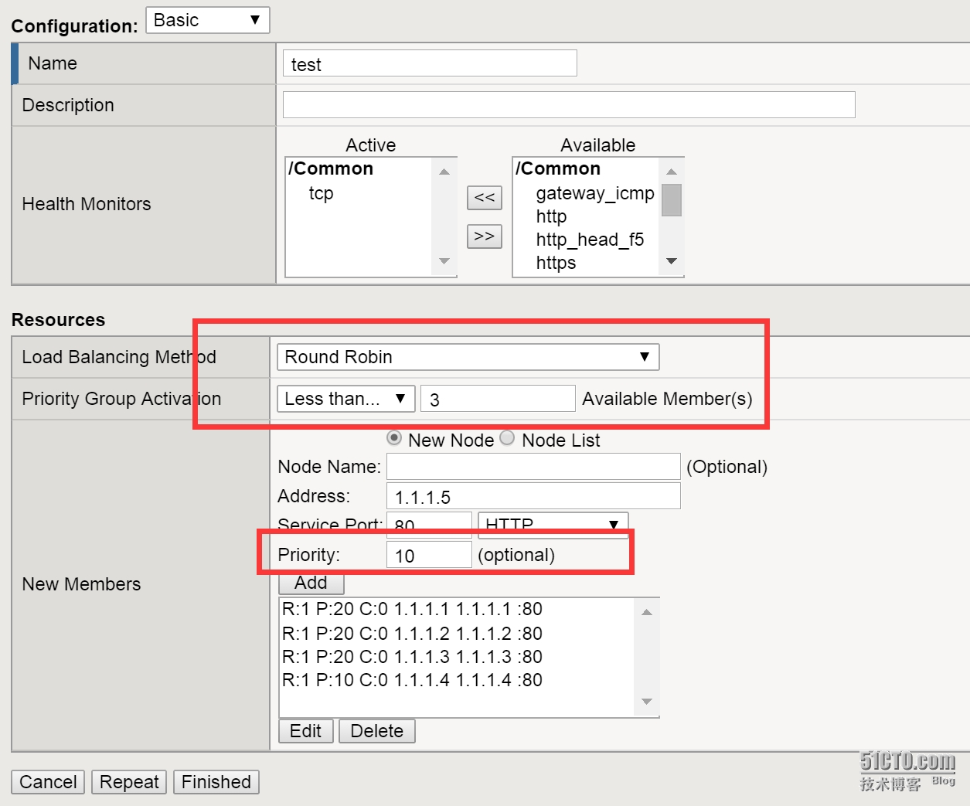Click the Node Name input field
The width and height of the screenshot is (970, 806).
533,467
